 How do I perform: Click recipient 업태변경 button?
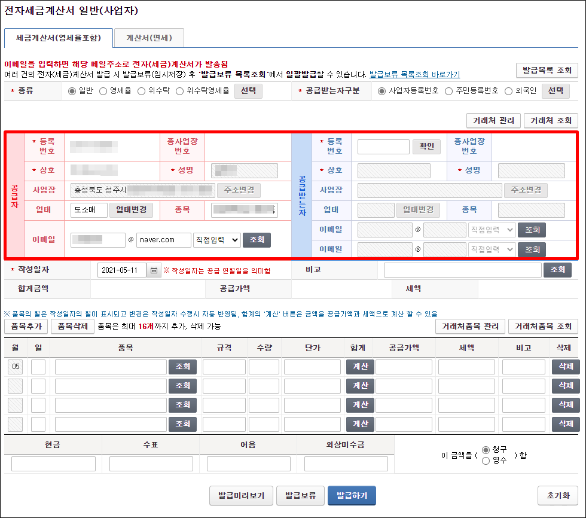pyautogui.click(x=418, y=210)
